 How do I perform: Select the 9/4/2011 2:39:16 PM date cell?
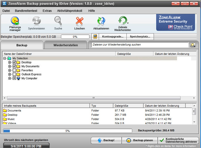pyautogui.click(x=157, y=110)
